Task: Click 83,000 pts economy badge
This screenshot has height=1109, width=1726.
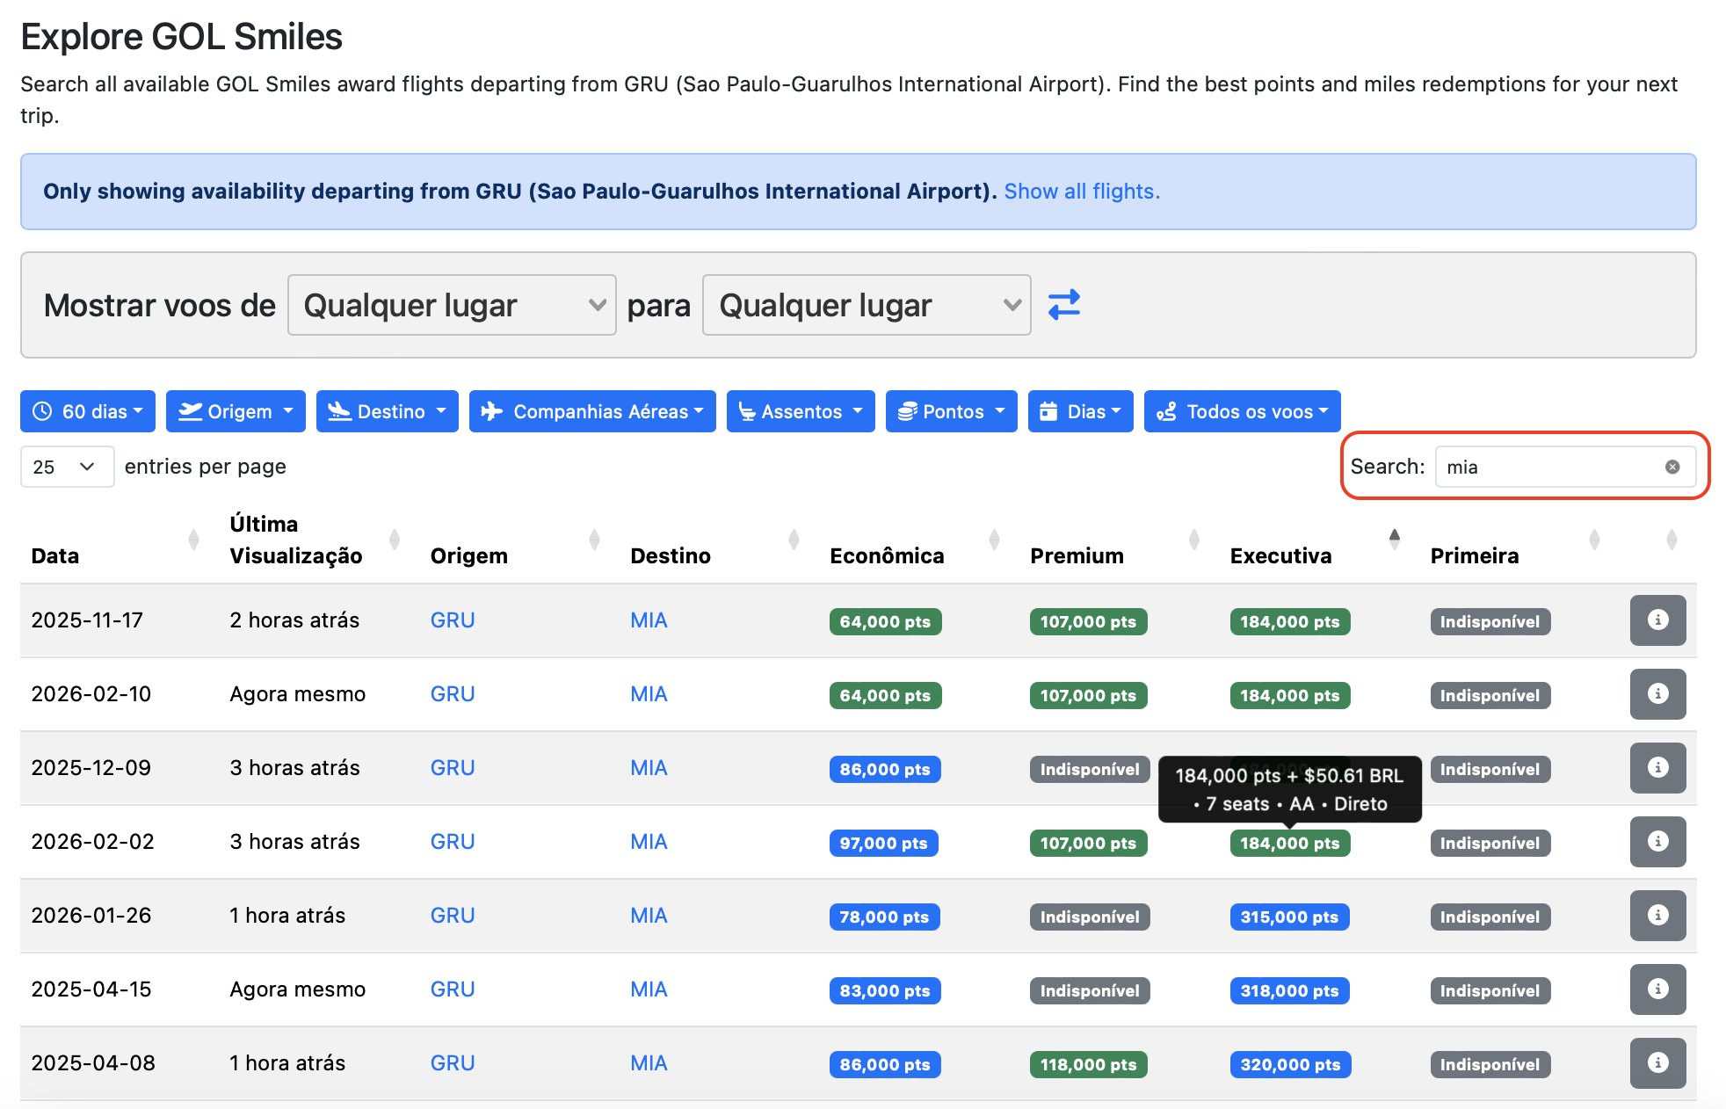Action: (x=885, y=990)
